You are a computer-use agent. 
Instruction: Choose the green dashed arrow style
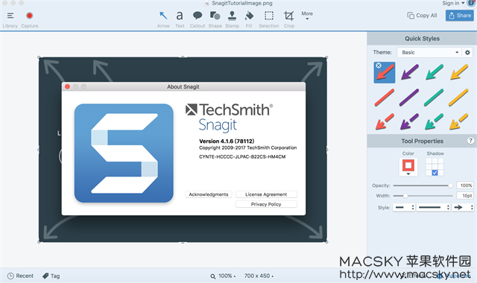coord(434,121)
